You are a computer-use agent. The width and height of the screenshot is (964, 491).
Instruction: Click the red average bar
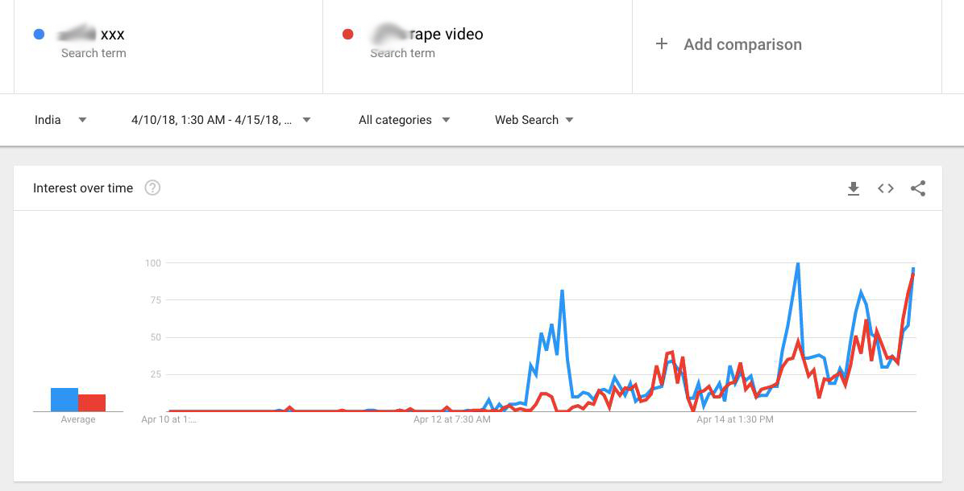[92, 402]
